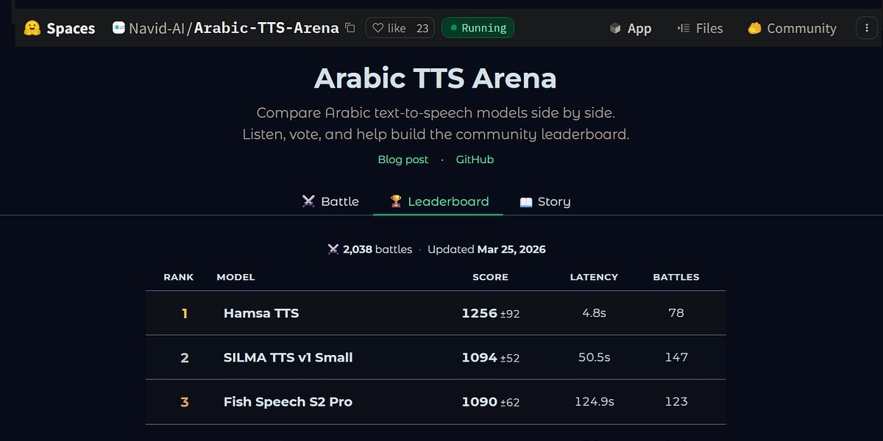Viewport: 883px width, 441px height.
Task: Switch to the Battle tab
Action: [330, 201]
